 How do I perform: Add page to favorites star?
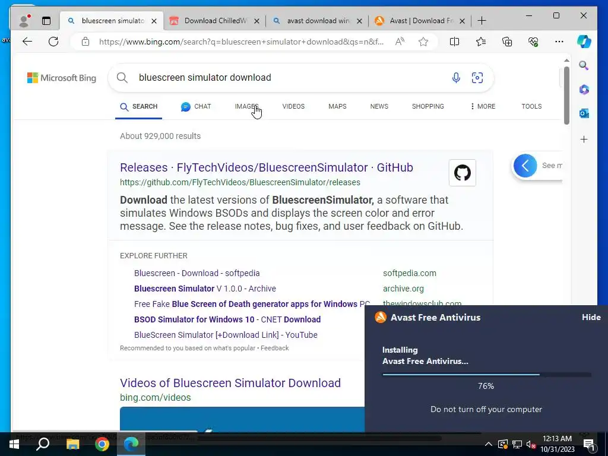(x=423, y=42)
